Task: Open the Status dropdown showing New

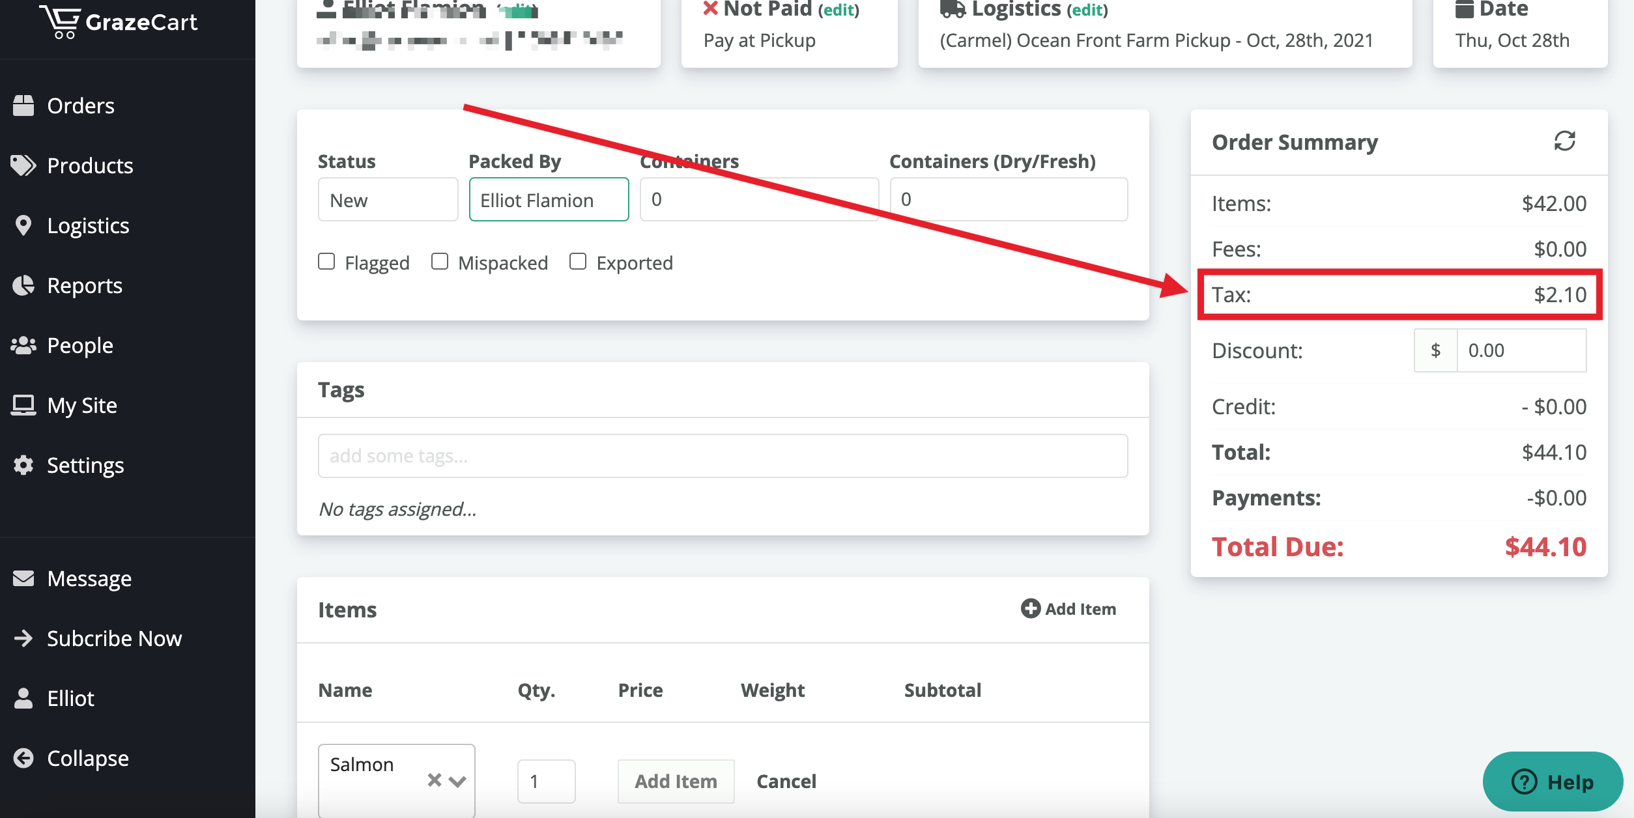Action: (x=388, y=200)
